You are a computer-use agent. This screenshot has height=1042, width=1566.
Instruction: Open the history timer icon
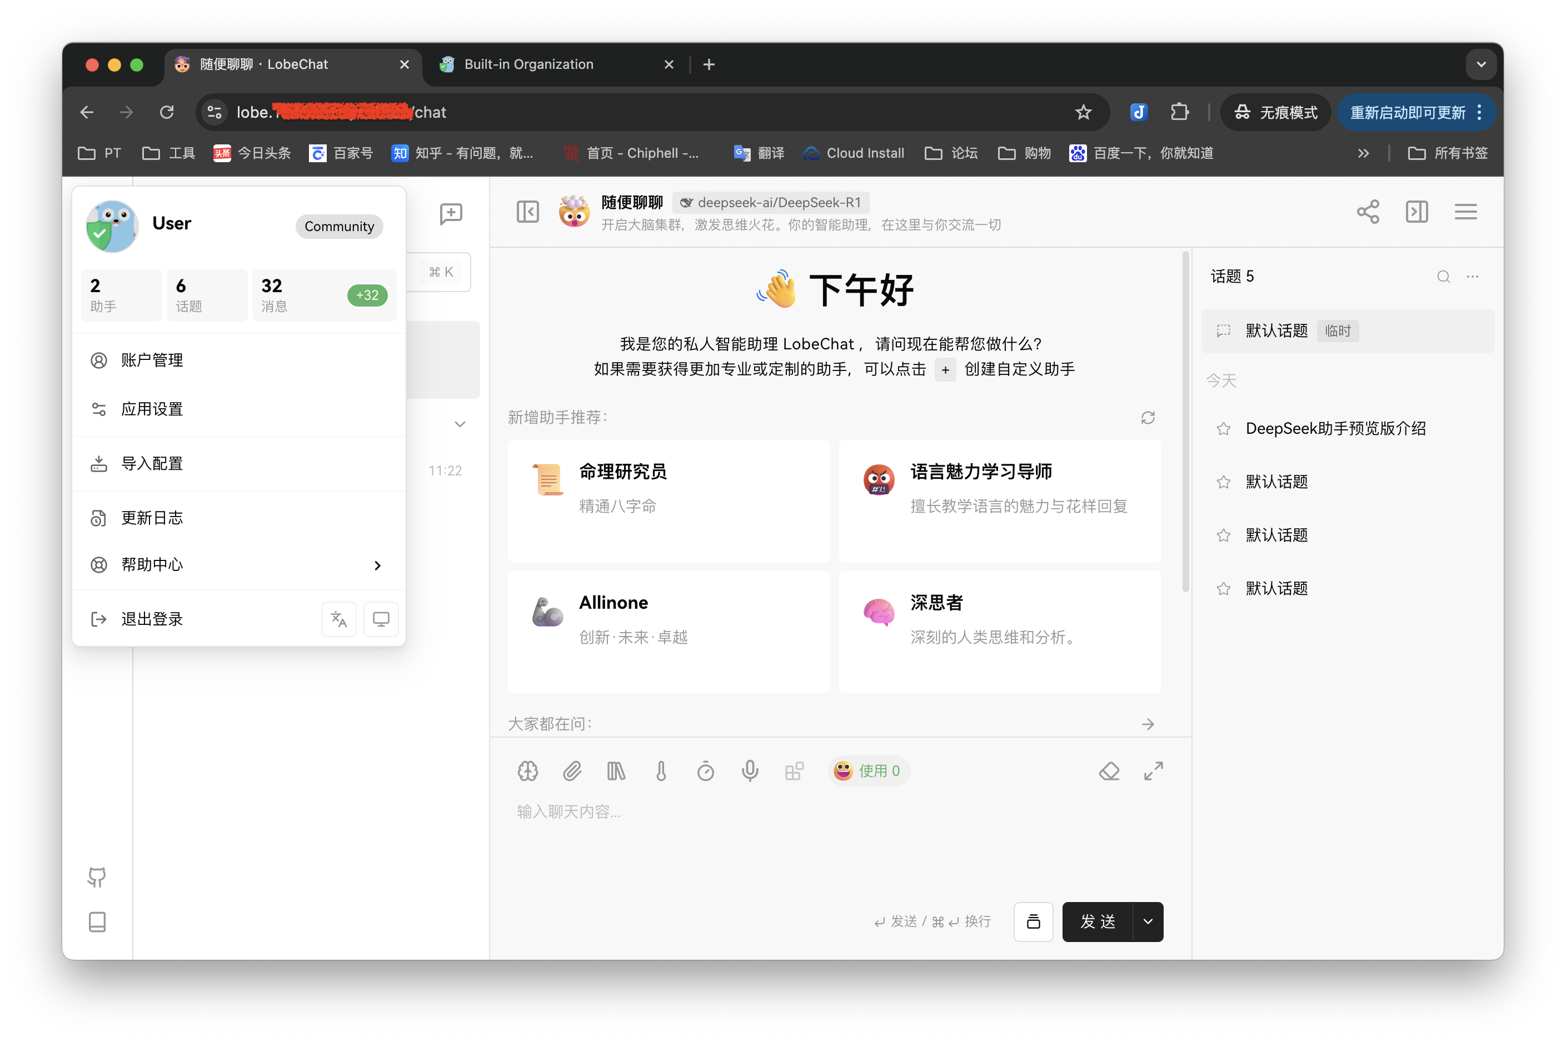705,771
